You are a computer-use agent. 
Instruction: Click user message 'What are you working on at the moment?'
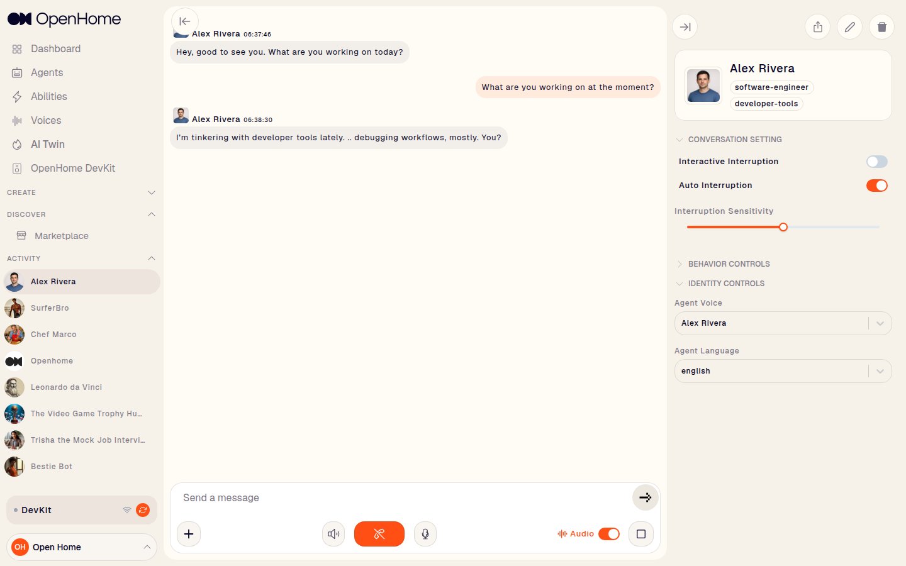click(568, 87)
